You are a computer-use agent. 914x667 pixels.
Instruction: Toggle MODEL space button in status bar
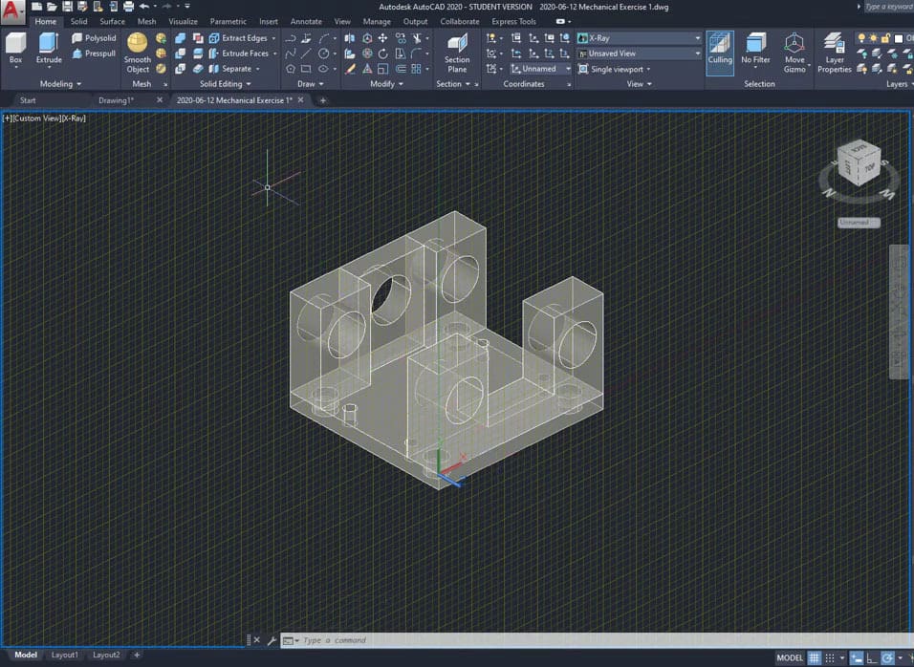tap(790, 658)
